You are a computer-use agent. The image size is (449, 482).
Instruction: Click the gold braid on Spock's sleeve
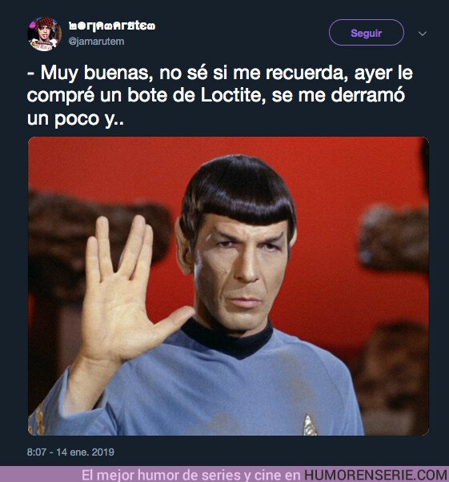tap(39, 418)
